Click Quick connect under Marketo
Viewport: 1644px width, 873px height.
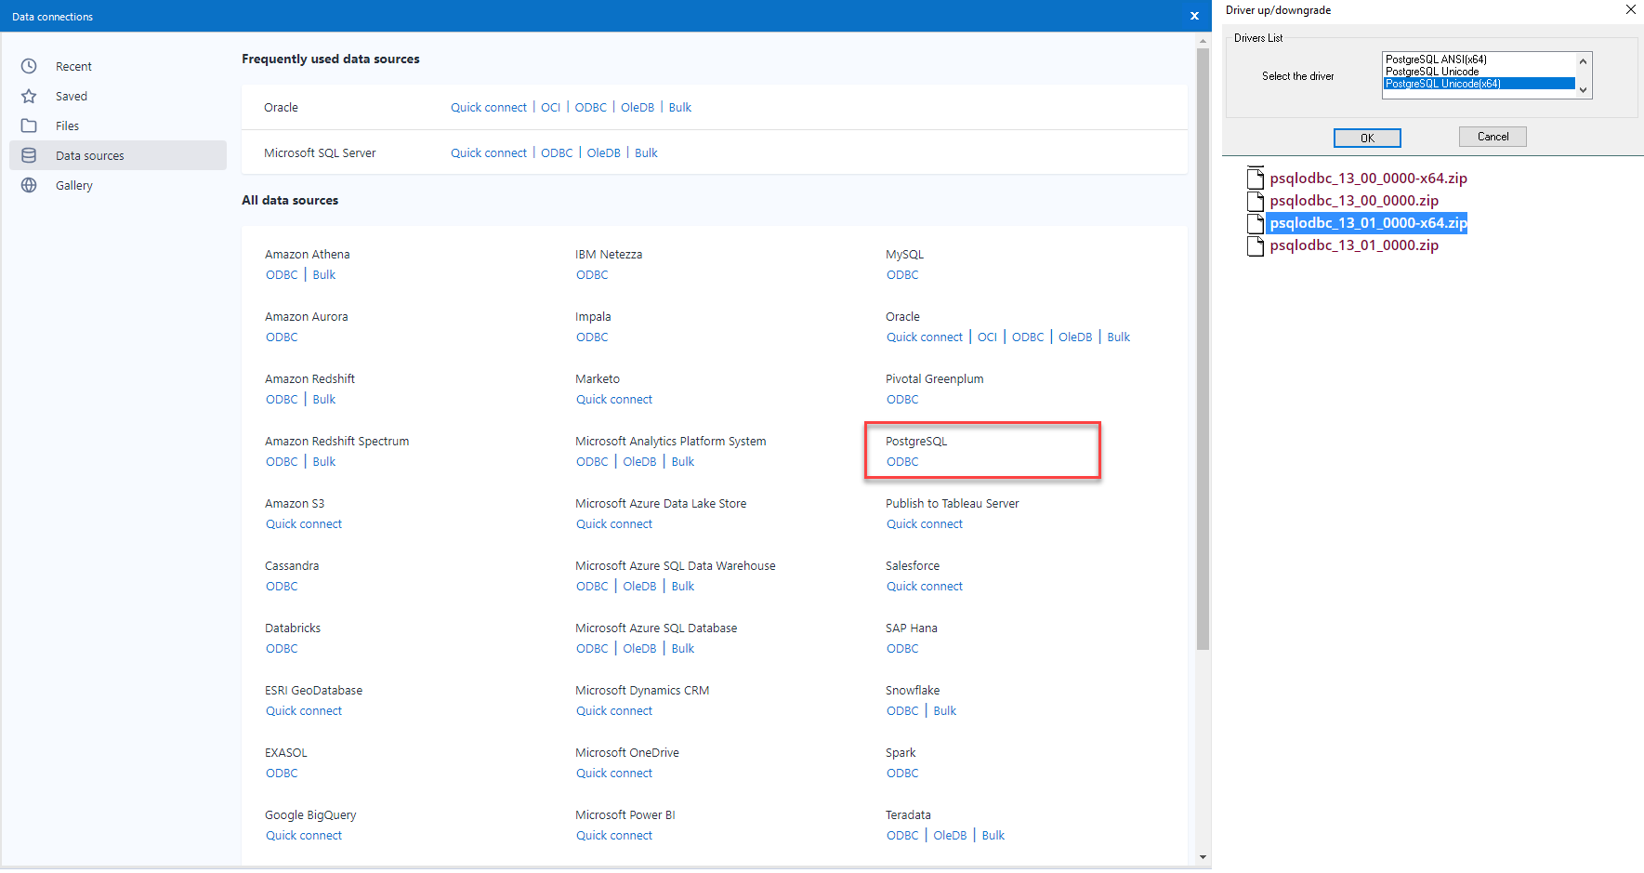(x=614, y=400)
